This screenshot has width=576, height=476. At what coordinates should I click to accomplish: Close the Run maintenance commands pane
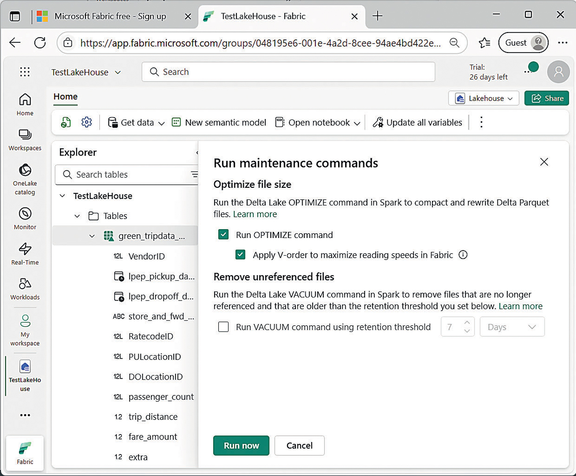coord(544,162)
